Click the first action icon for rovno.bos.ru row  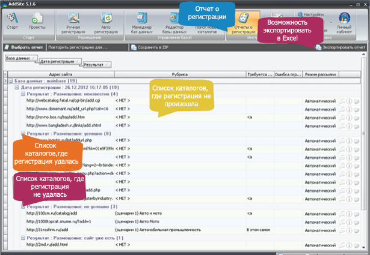click(x=342, y=118)
